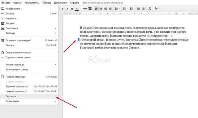Click the right margin marker on ruler
The height and width of the screenshot is (118, 198).
coord(189,13)
